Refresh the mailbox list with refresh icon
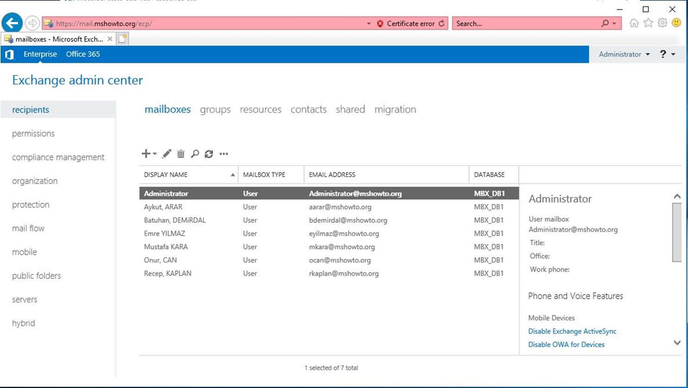The width and height of the screenshot is (688, 388). pos(209,154)
